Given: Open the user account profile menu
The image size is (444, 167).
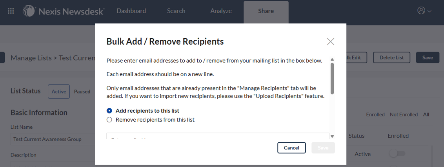Looking at the screenshot, I should click(424, 11).
